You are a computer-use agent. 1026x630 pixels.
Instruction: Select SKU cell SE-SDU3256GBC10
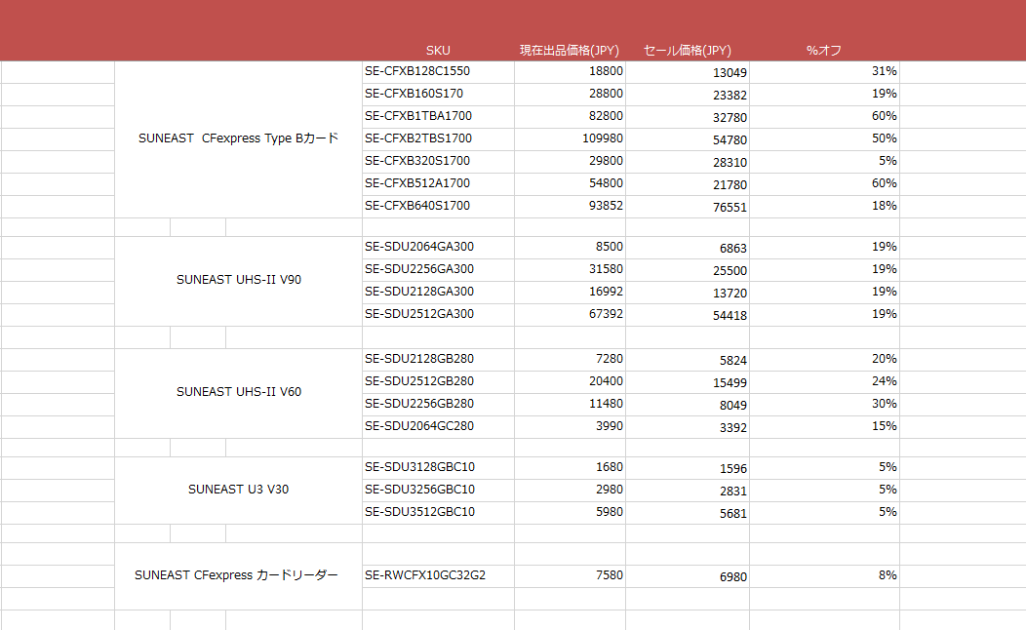point(438,490)
